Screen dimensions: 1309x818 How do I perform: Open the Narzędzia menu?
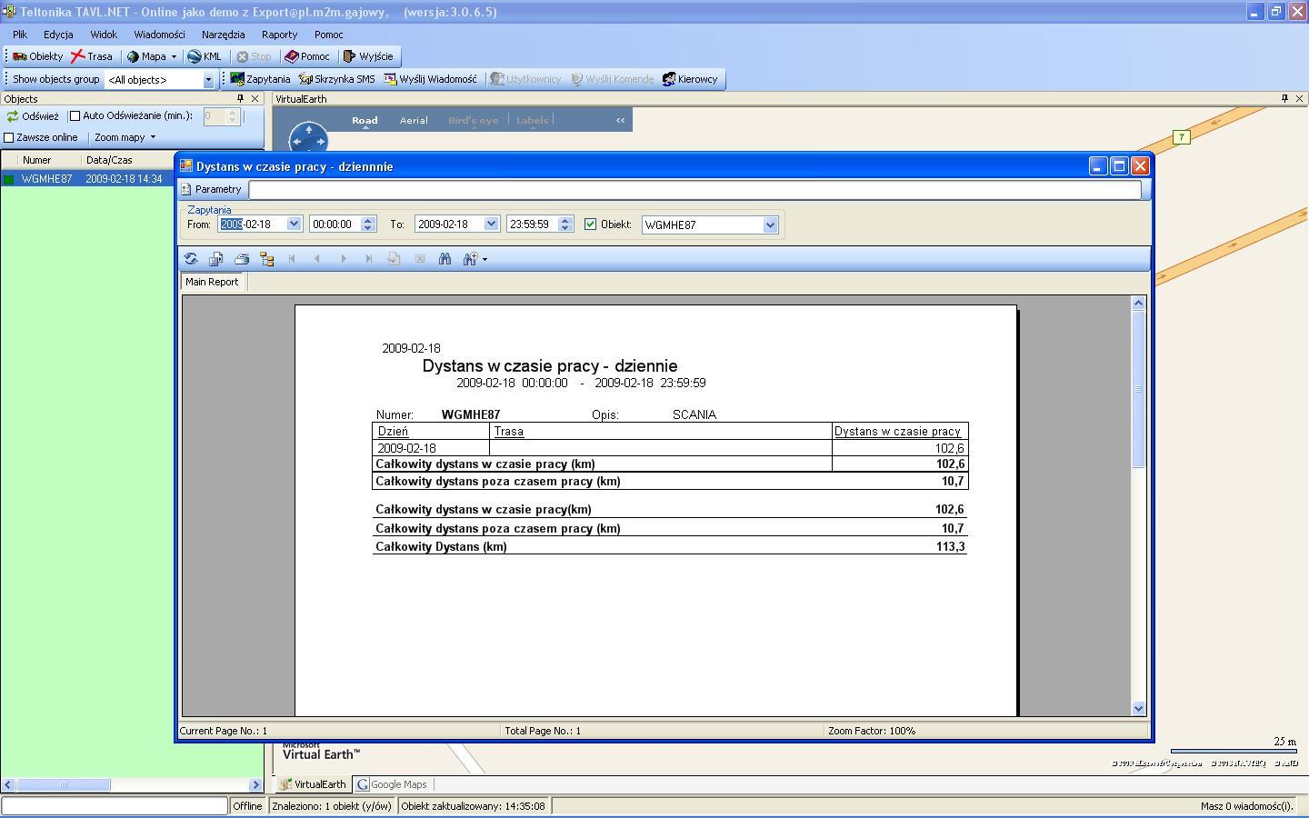223,35
